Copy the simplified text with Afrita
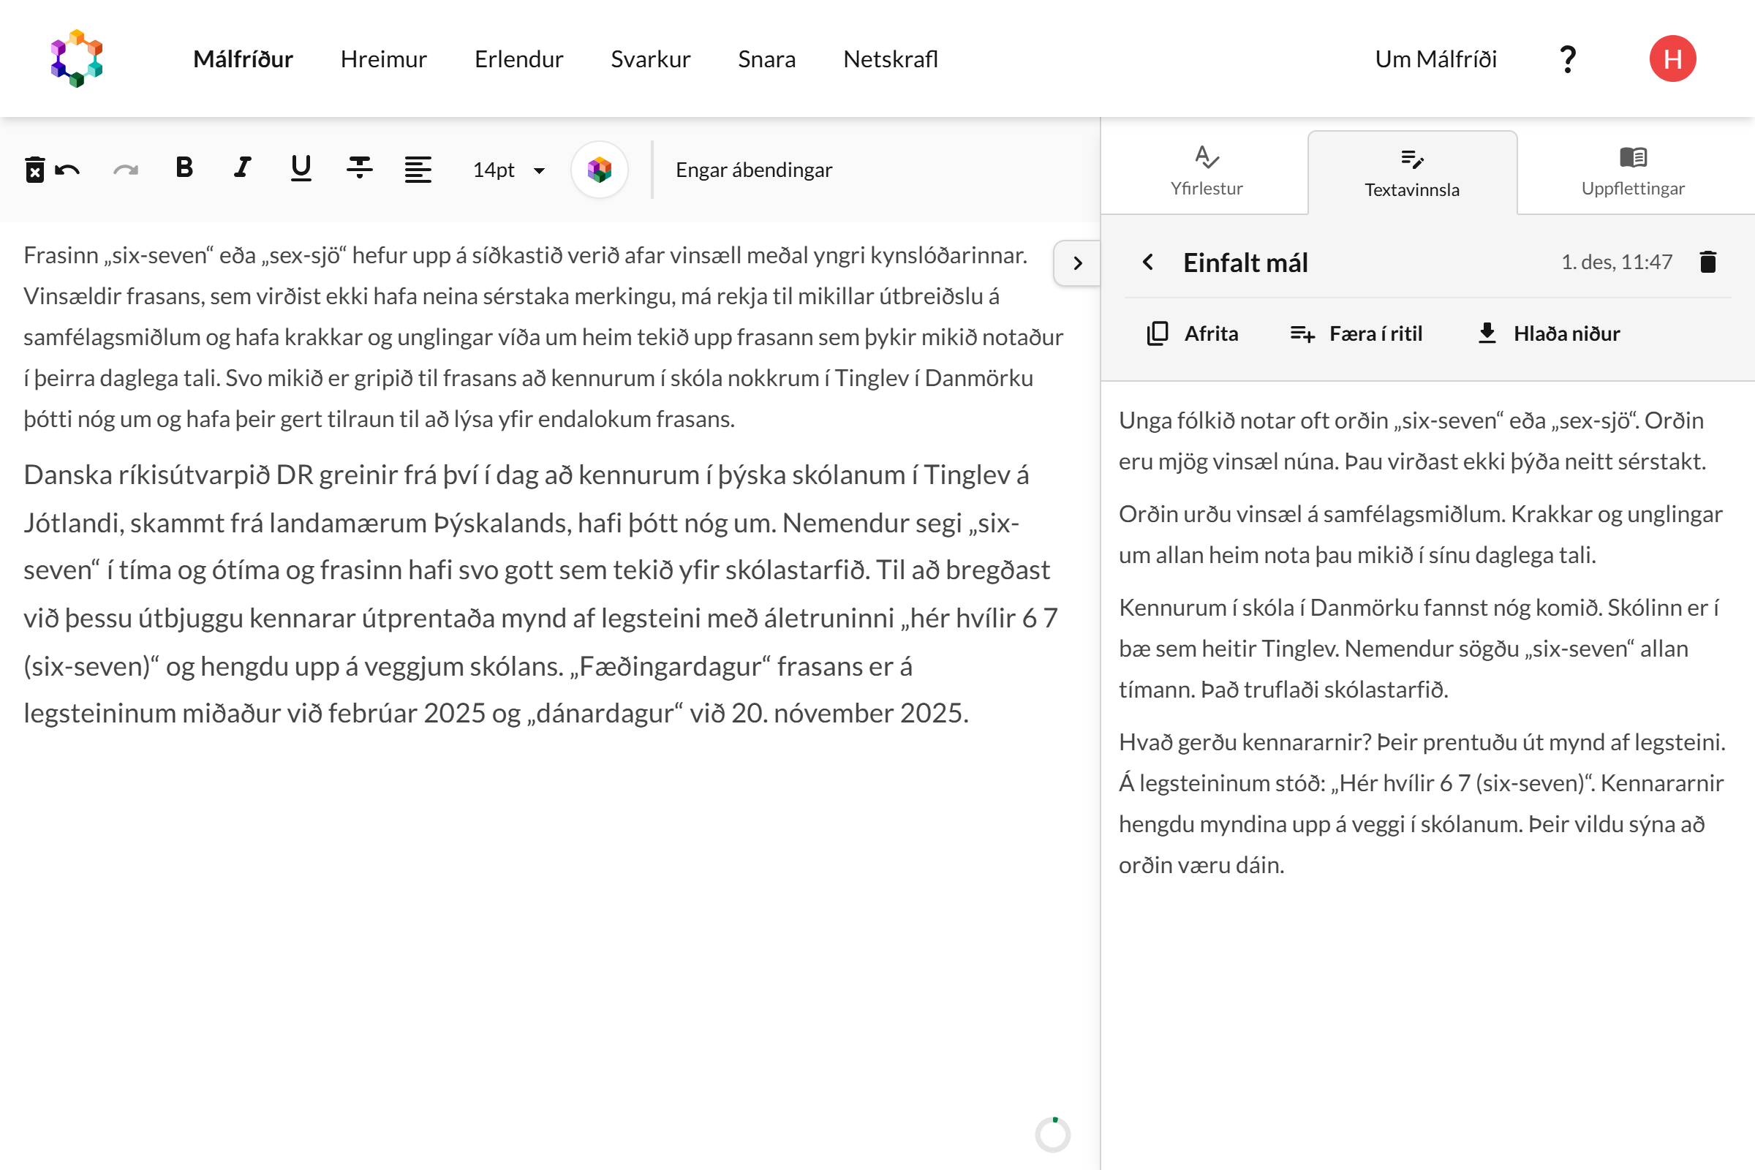The image size is (1755, 1170). (x=1193, y=333)
